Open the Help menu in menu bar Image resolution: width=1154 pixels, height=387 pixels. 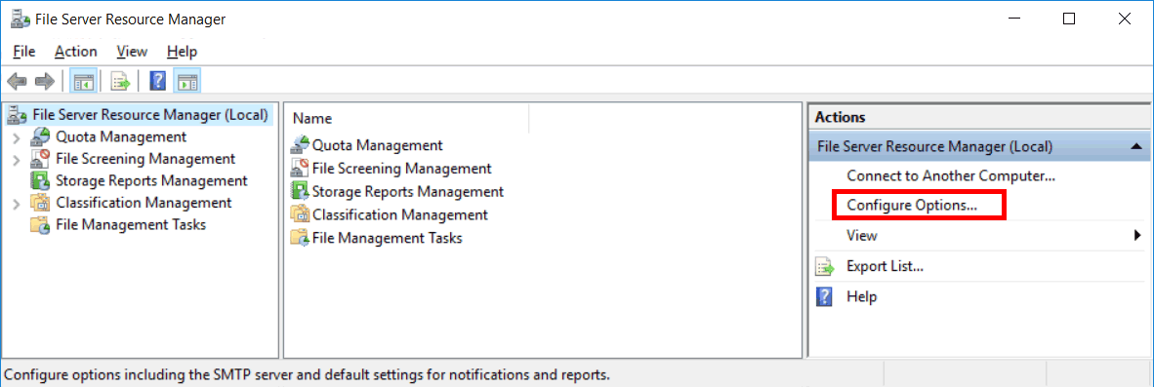pos(182,52)
